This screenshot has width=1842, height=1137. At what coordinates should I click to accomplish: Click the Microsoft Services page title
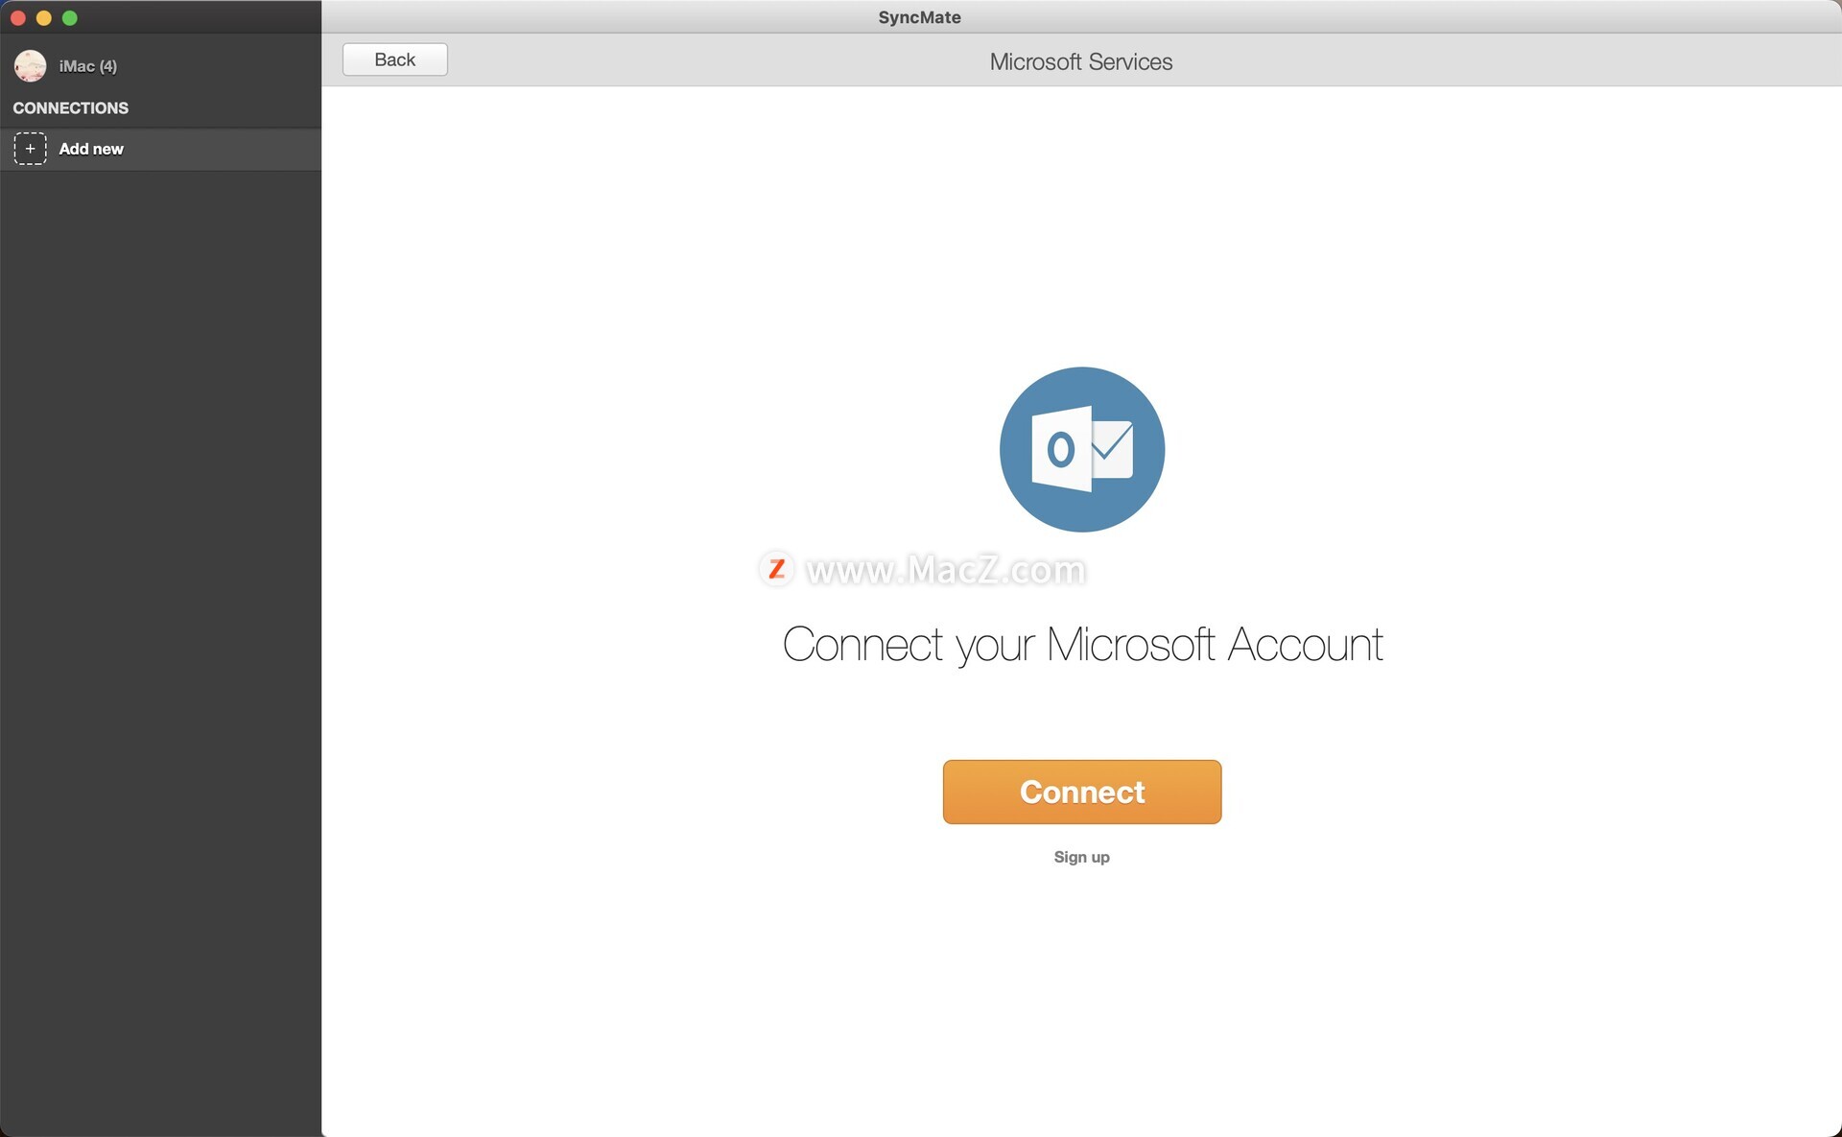[x=1080, y=61]
